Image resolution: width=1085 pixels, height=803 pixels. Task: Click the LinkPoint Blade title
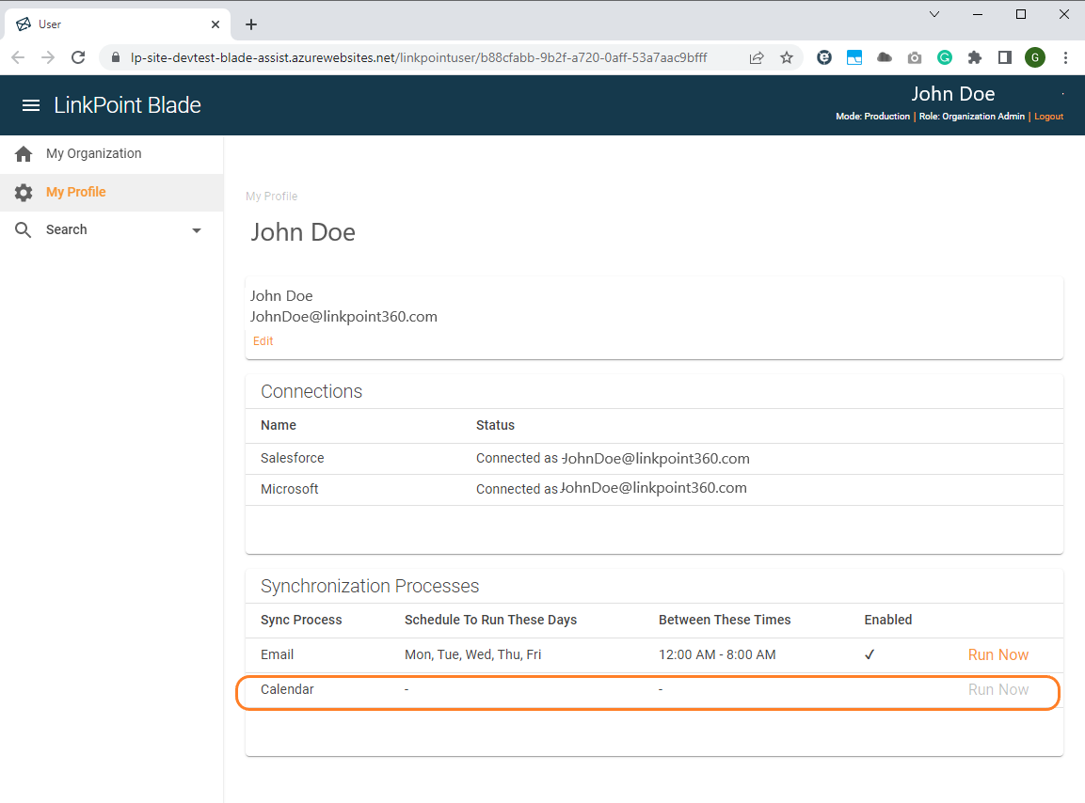[127, 105]
